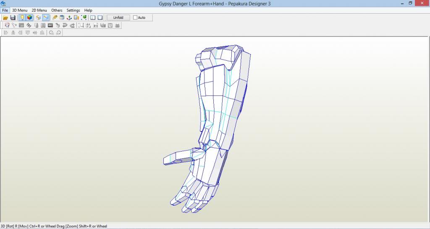Click the rotate 90 degrees clockwise icon
Viewport: 430px width, 229px height.
click(58, 33)
